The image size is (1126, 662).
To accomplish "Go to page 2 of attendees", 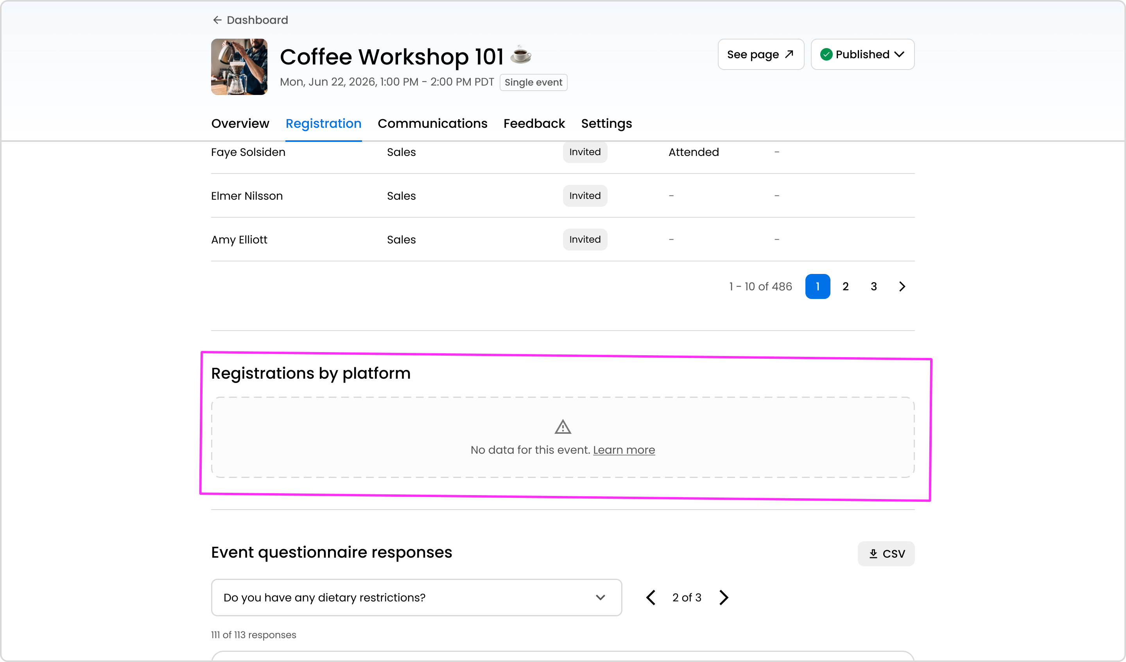I will pos(845,286).
